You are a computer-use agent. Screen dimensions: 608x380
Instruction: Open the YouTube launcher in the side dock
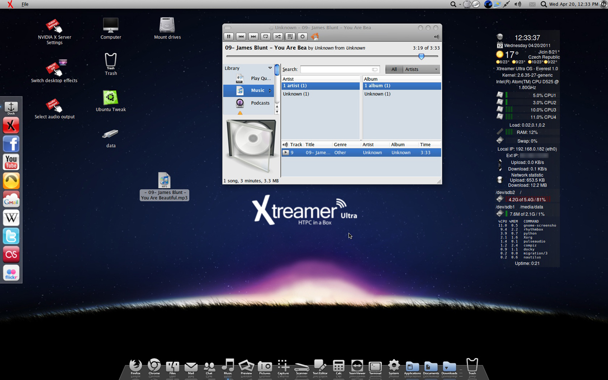(11, 162)
